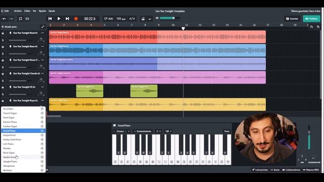Open the Mapeos MIDI button
Image resolution: width=324 pixels, height=182 pixels.
[311, 170]
